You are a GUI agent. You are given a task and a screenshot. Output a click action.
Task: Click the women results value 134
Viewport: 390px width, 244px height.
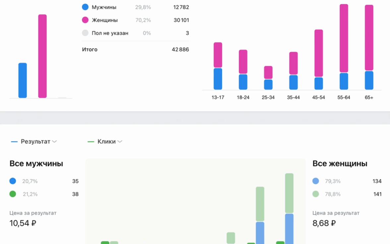click(x=377, y=181)
